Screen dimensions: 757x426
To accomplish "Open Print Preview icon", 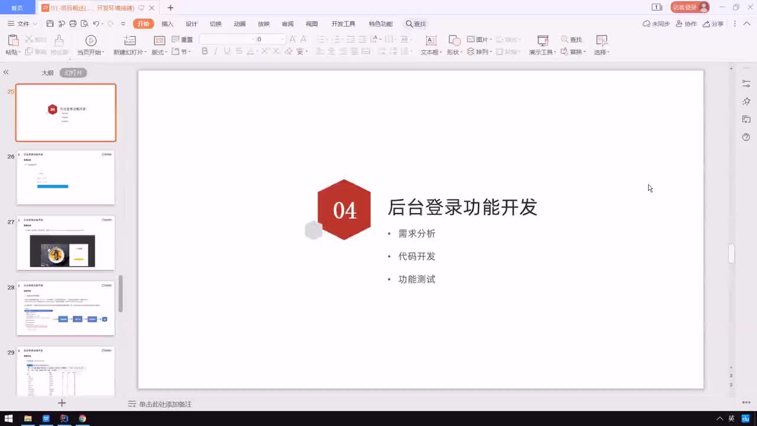I will (x=84, y=24).
